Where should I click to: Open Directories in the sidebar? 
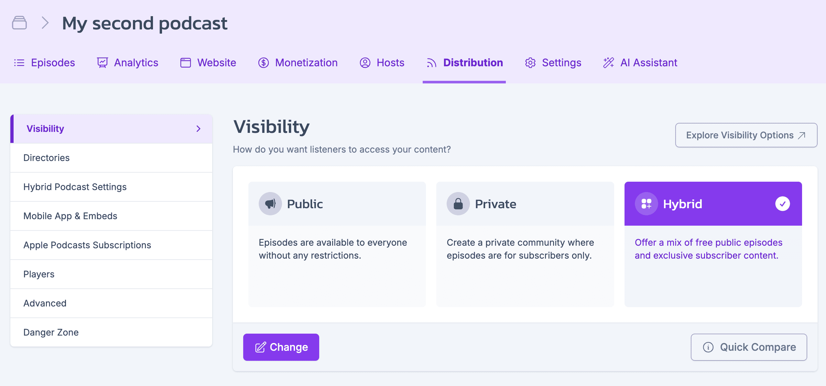pos(111,158)
